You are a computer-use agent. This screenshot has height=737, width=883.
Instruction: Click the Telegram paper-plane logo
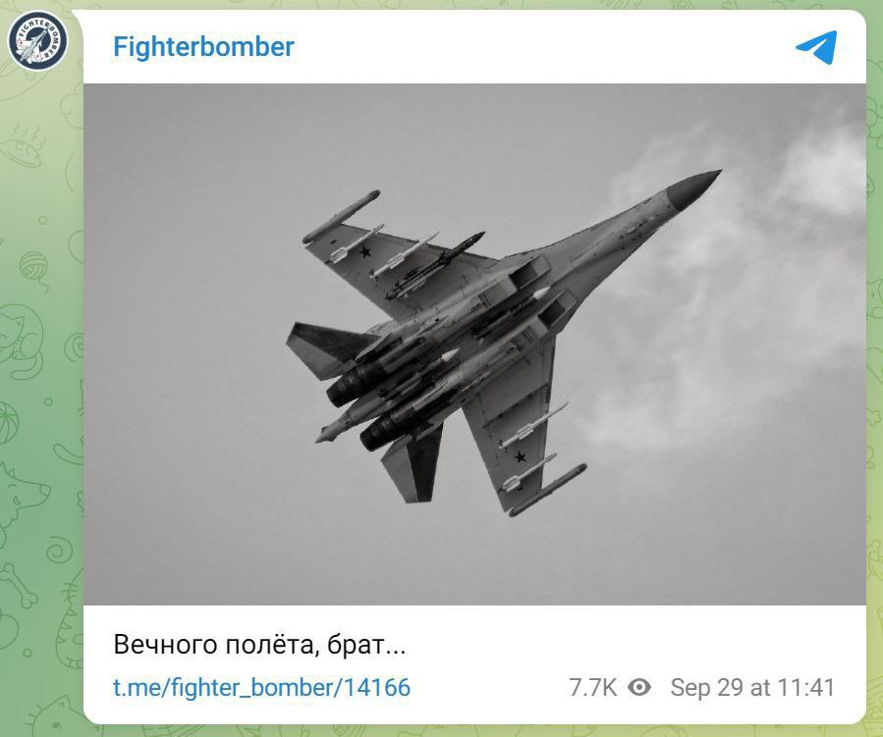[x=816, y=47]
